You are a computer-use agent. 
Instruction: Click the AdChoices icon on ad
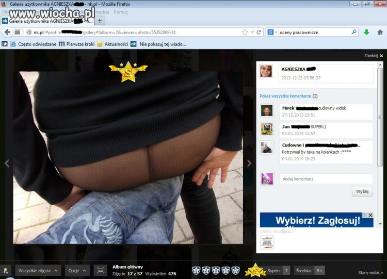pyautogui.click(x=364, y=215)
